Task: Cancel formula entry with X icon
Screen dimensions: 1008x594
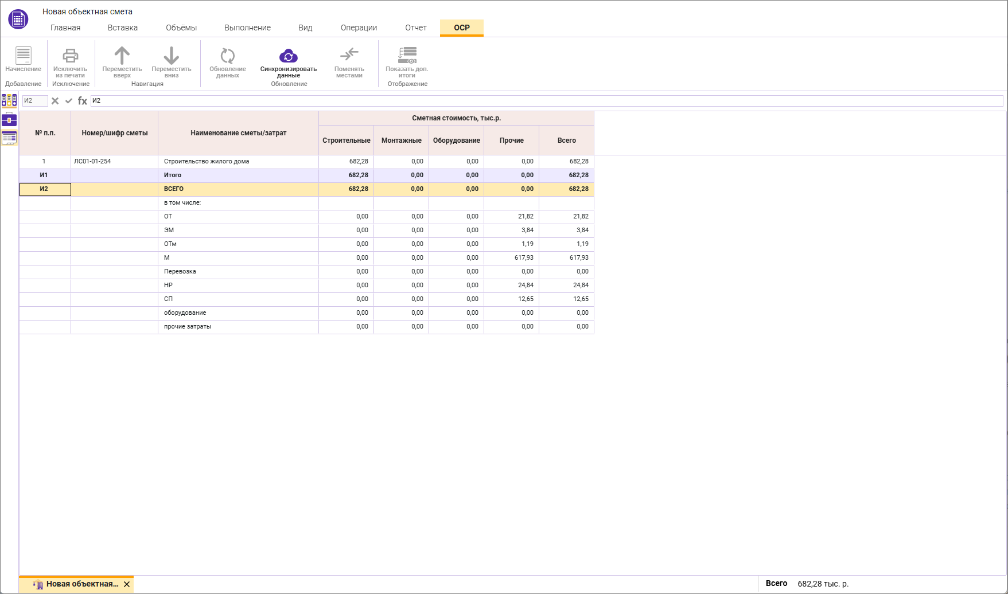Action: pos(55,101)
